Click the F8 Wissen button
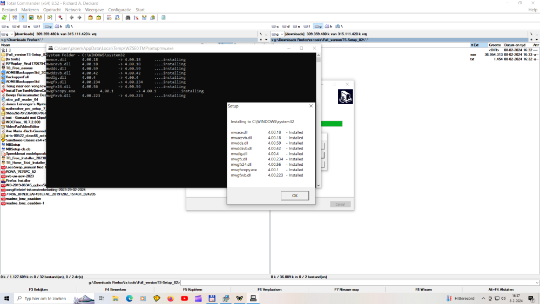The width and height of the screenshot is (540, 304). [x=423, y=290]
